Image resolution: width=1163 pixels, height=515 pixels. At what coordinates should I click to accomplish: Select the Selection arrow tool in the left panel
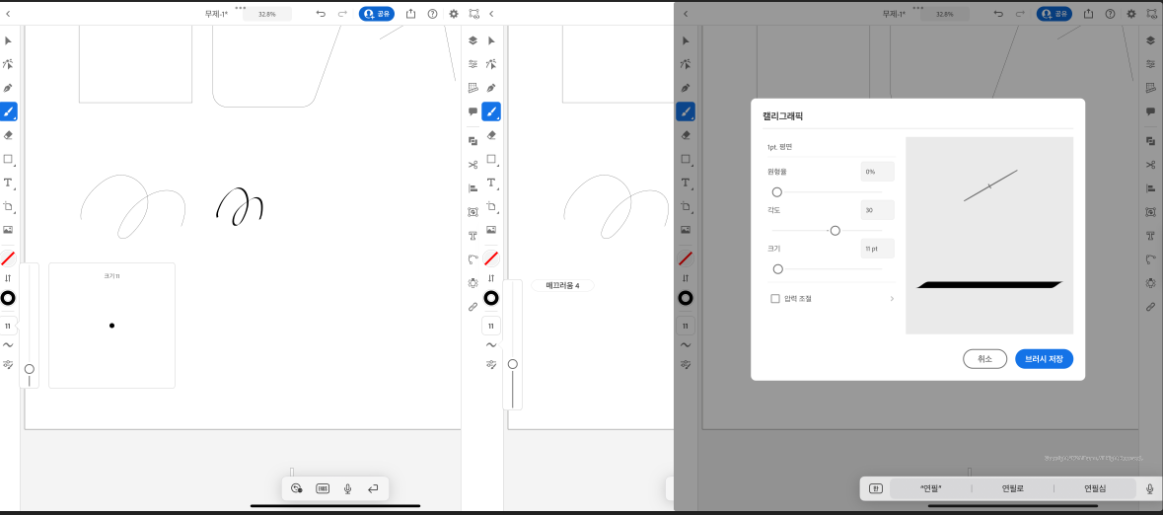(x=8, y=40)
